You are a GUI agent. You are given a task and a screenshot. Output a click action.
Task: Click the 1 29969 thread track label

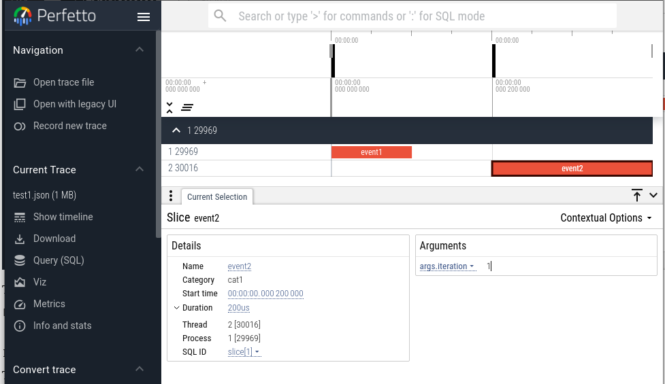(x=183, y=152)
